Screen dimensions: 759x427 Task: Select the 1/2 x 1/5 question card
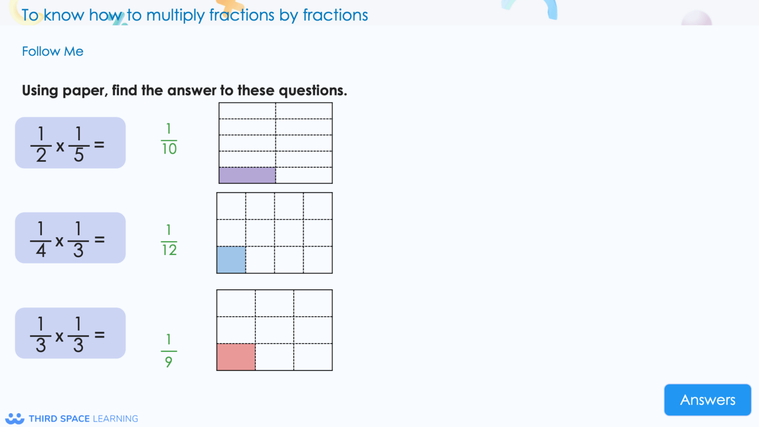(x=70, y=142)
